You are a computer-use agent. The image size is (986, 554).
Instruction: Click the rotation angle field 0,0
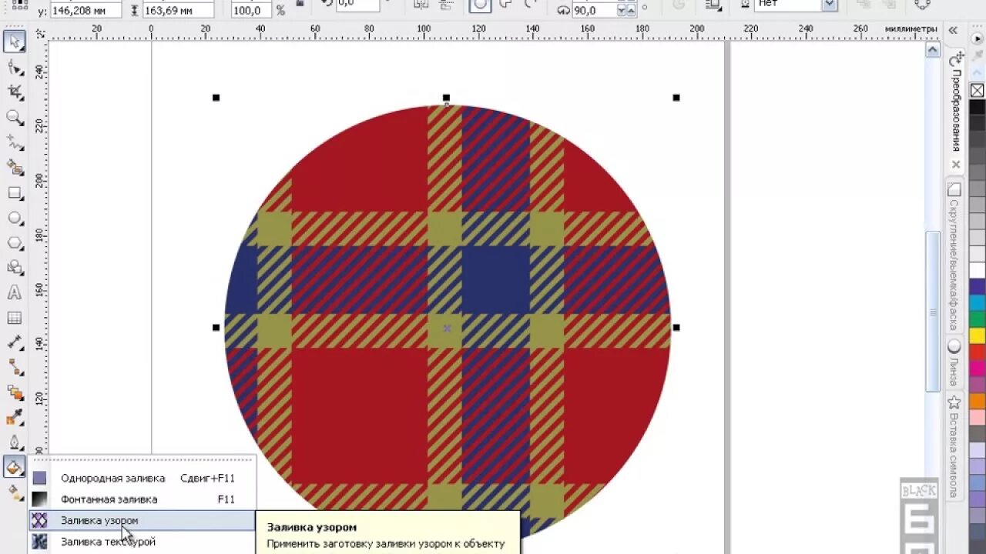tap(357, 5)
